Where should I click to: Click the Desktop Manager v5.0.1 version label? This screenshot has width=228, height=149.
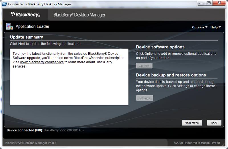pos(31,143)
